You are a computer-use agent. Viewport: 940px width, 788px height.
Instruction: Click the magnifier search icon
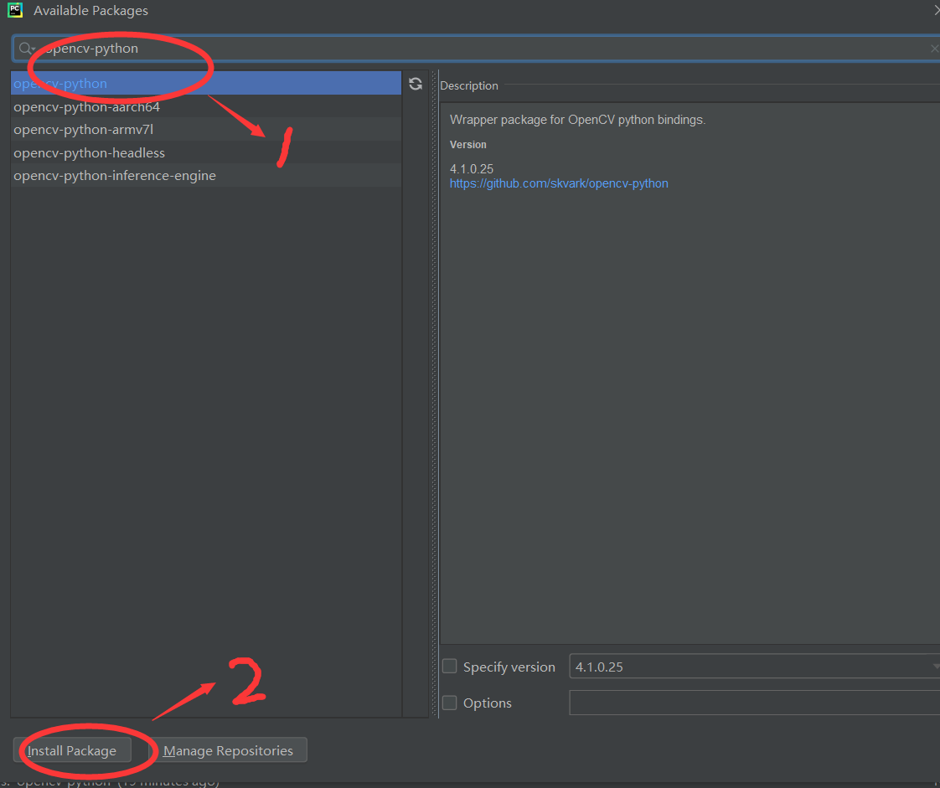[x=23, y=48]
